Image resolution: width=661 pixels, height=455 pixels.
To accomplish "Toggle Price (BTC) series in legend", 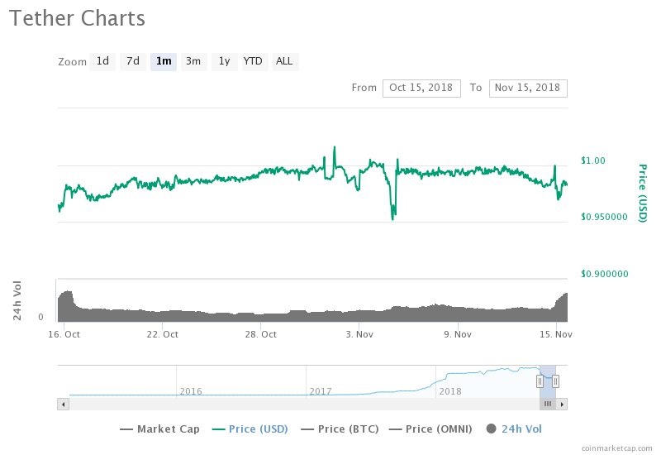I will [340, 429].
